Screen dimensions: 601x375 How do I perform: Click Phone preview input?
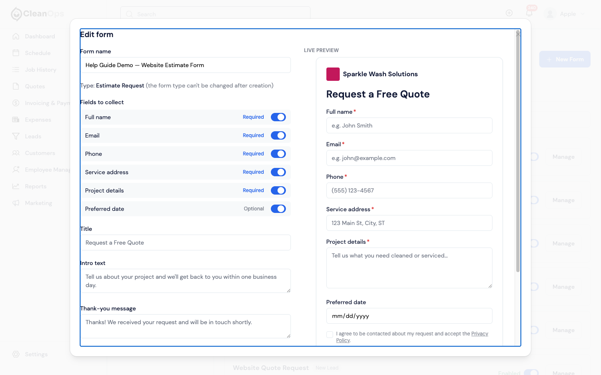409,190
